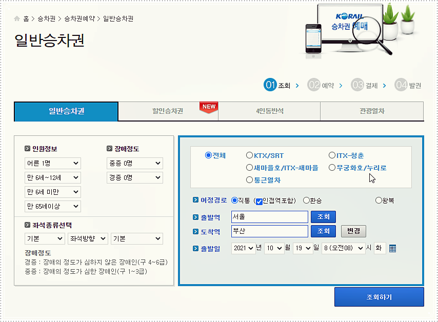Select 무궁화호/누리로 radio button

point(332,167)
